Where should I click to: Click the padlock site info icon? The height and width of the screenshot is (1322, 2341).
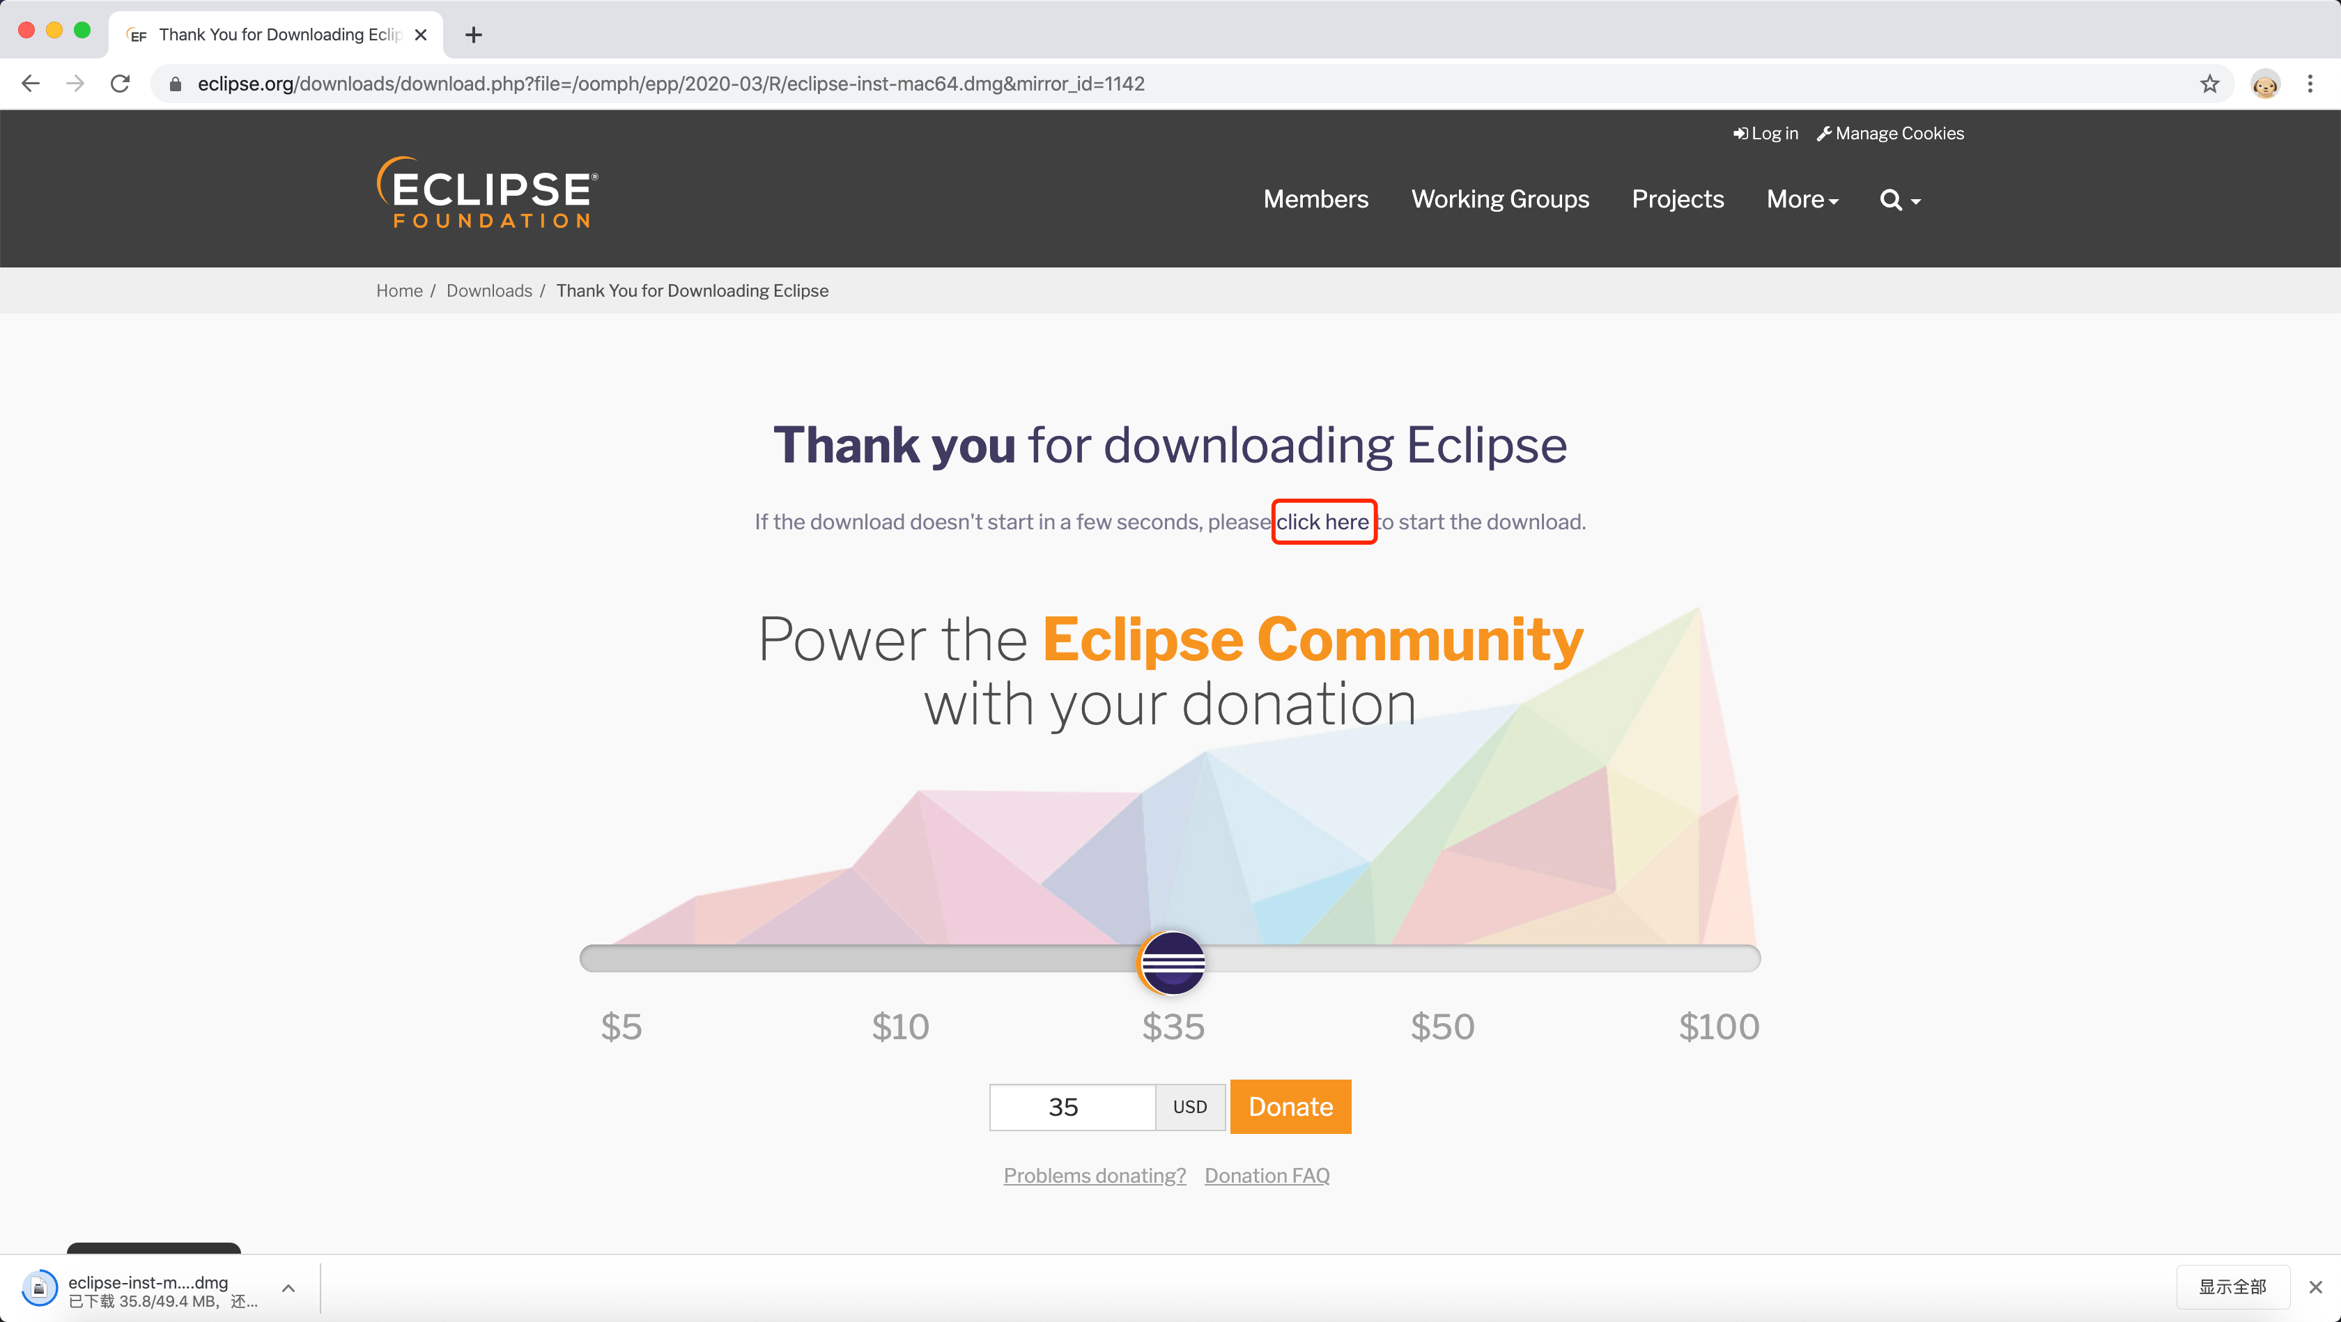click(176, 84)
